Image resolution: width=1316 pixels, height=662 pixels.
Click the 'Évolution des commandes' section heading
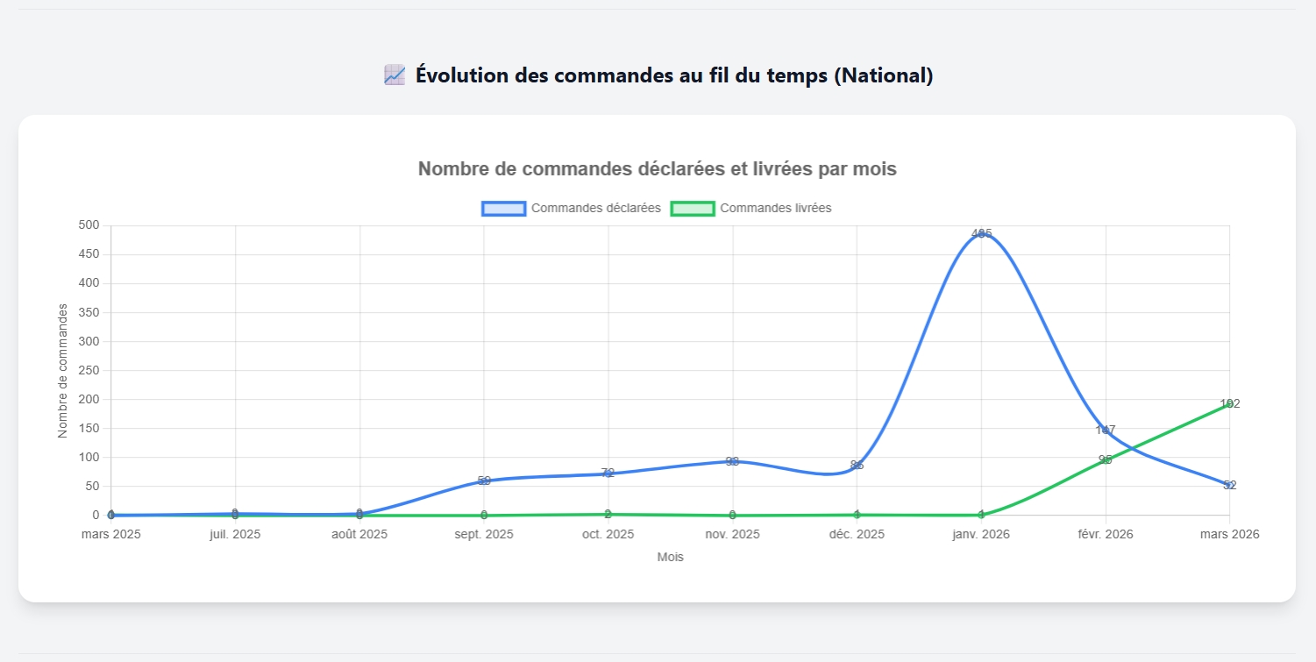click(x=673, y=75)
